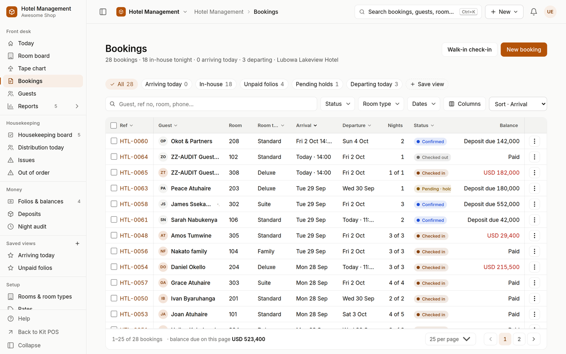Select the In-house filter tab
Viewport: 566px width, 354px height.
(x=216, y=84)
